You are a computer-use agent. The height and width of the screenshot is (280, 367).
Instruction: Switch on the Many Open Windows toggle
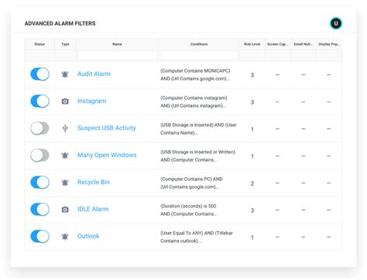point(39,155)
